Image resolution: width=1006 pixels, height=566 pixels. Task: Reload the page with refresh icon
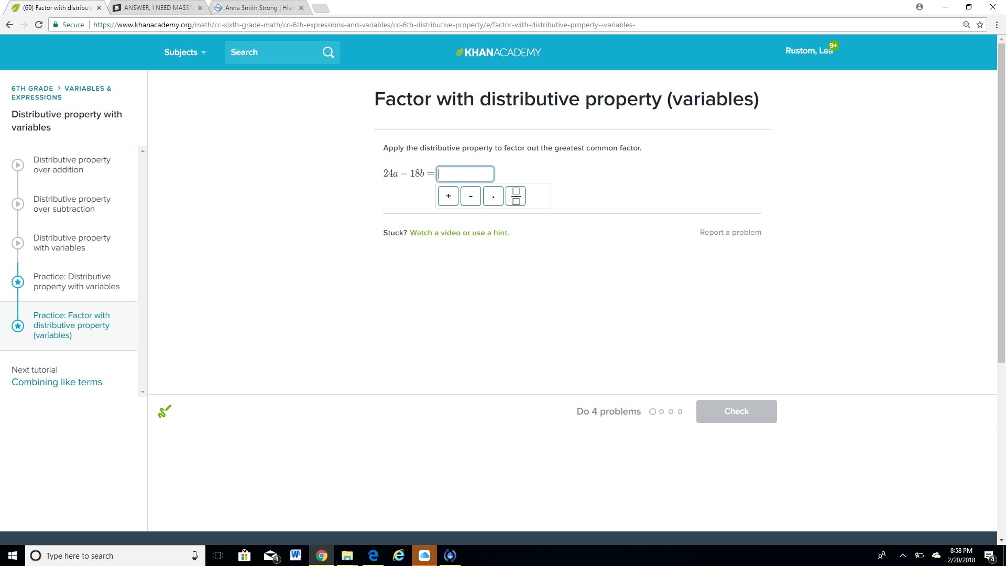tap(39, 25)
